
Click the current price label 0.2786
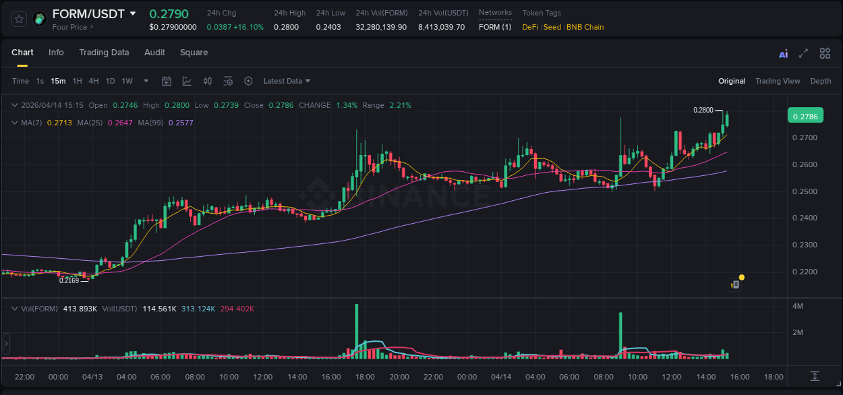point(807,115)
